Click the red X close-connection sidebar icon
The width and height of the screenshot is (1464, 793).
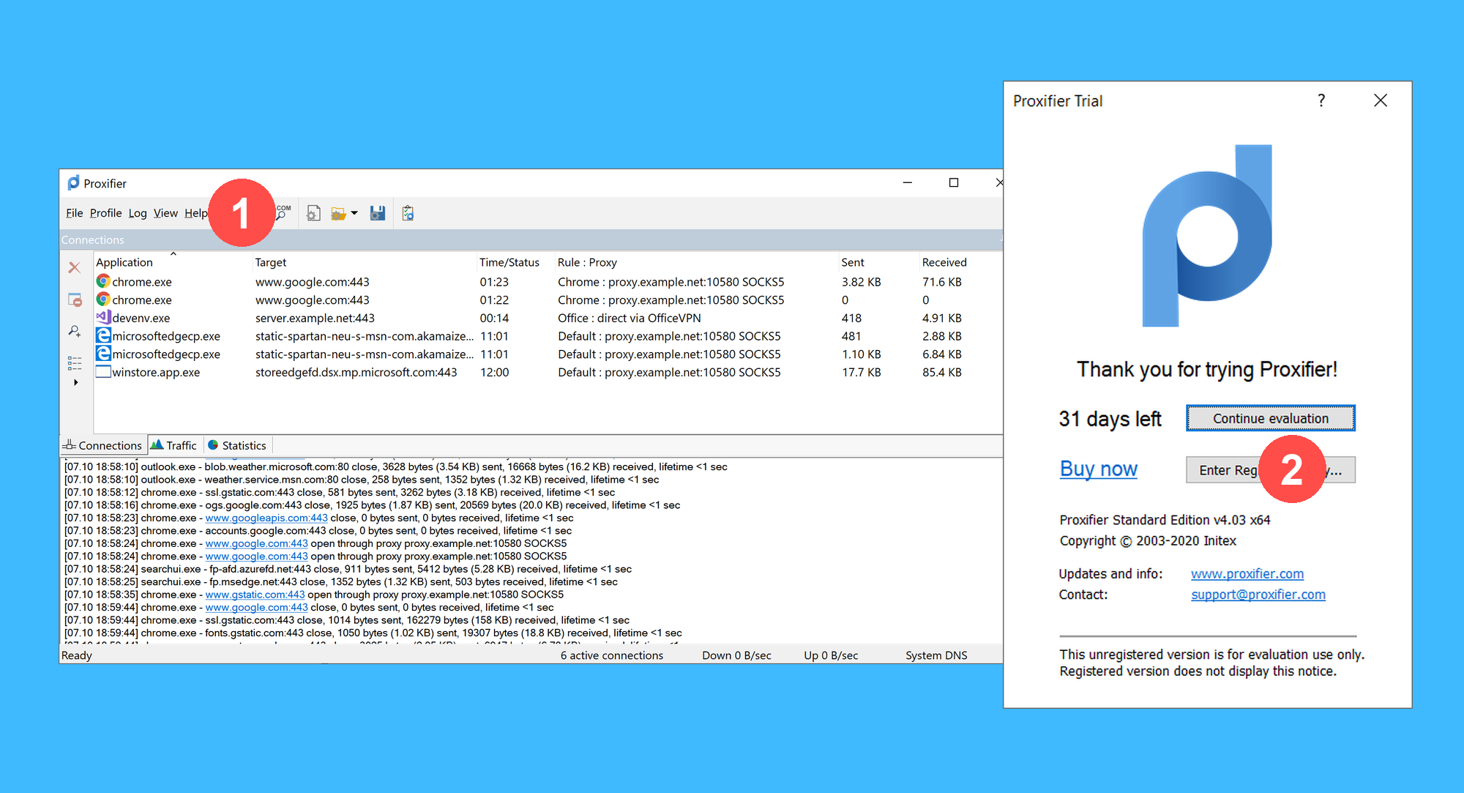pos(75,267)
